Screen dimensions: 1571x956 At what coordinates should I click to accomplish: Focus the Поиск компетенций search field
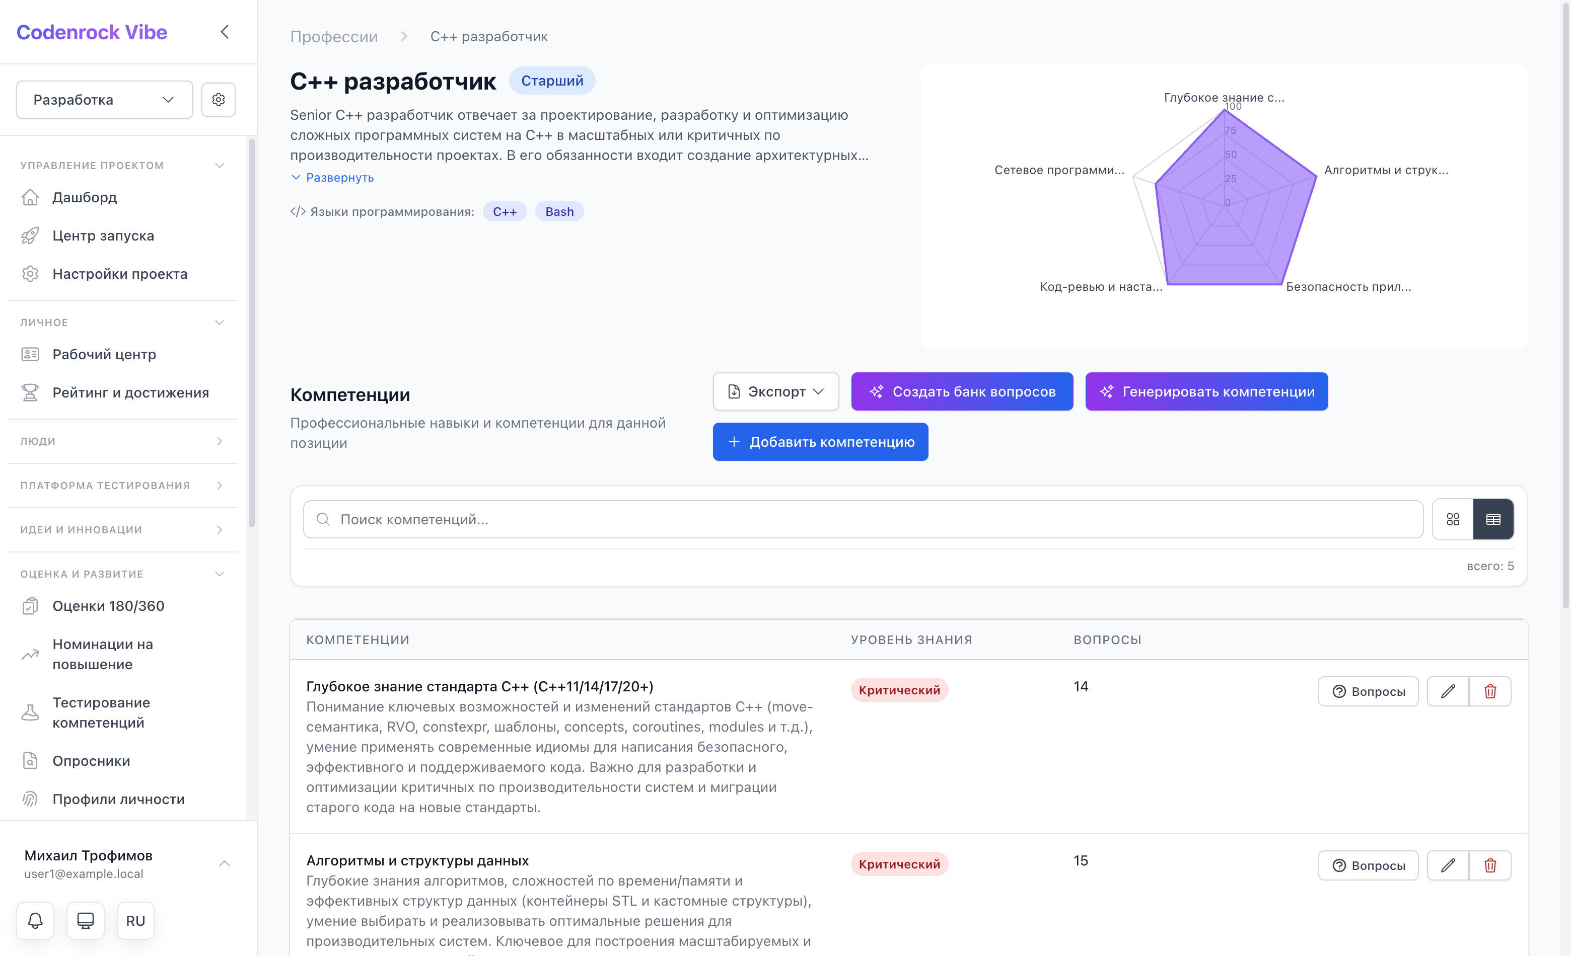[x=863, y=519]
